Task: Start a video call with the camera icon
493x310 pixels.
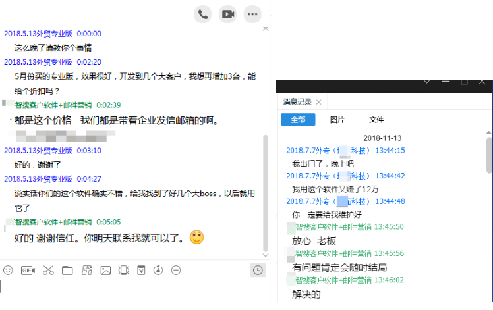Action: pos(227,14)
